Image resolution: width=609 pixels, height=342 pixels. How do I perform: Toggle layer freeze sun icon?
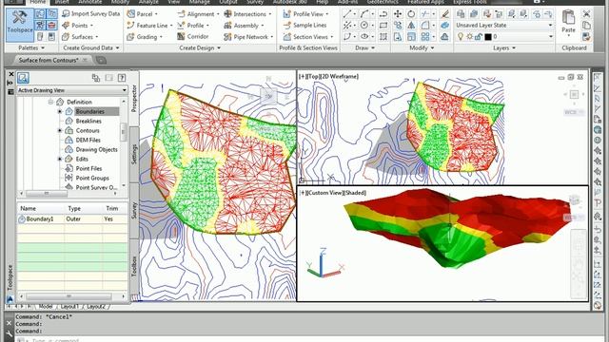[x=469, y=37]
